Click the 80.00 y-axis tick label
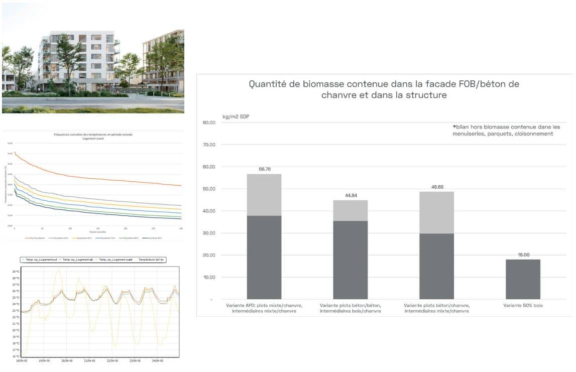 (209, 122)
